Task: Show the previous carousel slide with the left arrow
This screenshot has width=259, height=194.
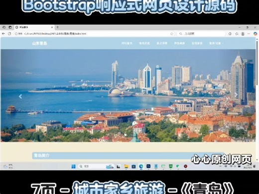Action: [x=20, y=96]
